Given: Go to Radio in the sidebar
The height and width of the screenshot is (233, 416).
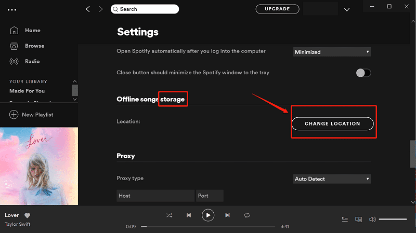Looking at the screenshot, I should coord(32,61).
